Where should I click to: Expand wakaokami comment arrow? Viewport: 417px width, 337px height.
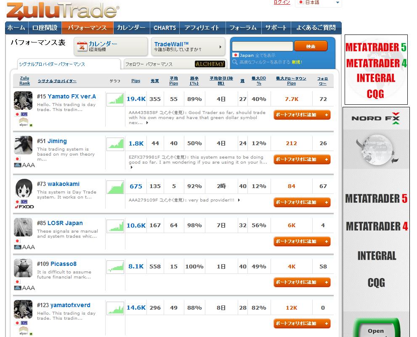tap(239, 200)
